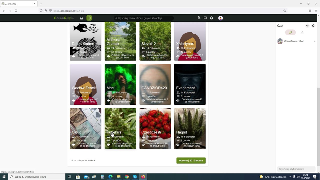
Task: Open the Windows notification center
Action: [x=315, y=177]
